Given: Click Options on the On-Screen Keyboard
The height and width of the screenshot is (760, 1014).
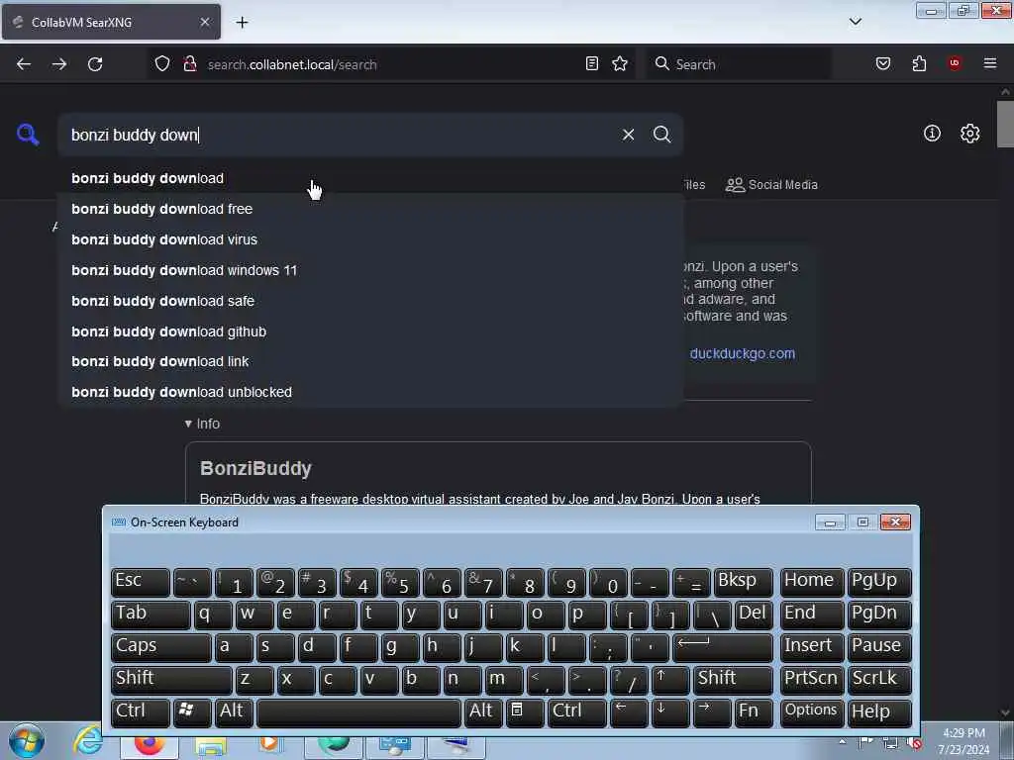Looking at the screenshot, I should click(x=811, y=712).
